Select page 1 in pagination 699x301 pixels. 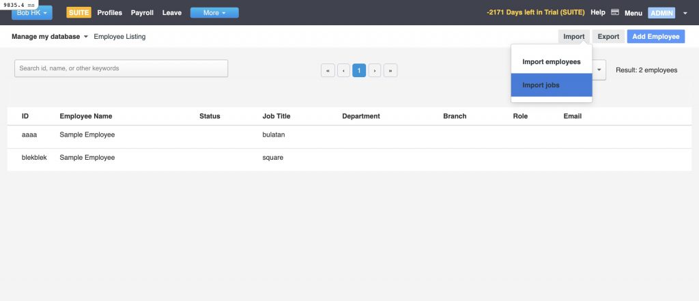coord(359,70)
